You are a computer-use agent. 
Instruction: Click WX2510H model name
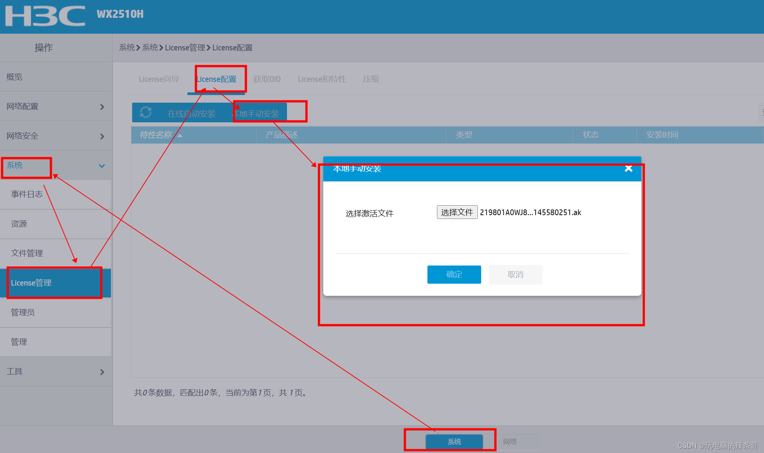[120, 14]
